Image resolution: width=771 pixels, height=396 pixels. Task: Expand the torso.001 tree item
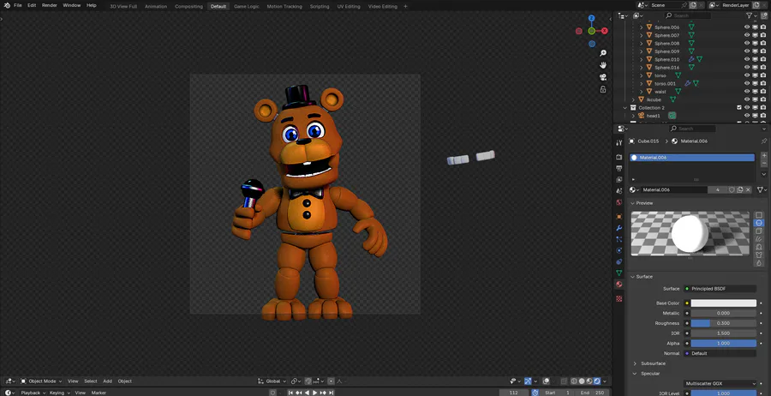(641, 84)
